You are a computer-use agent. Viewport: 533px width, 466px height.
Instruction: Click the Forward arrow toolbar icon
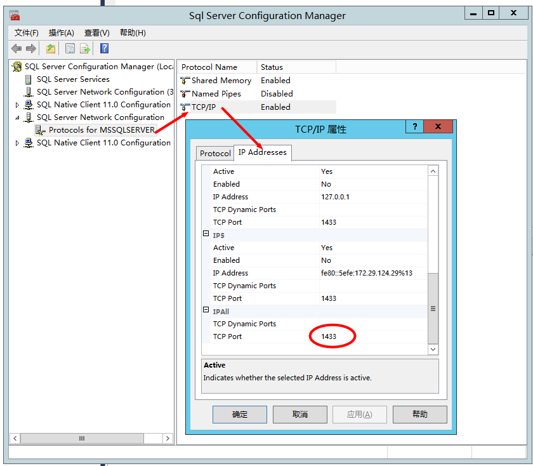[x=30, y=49]
